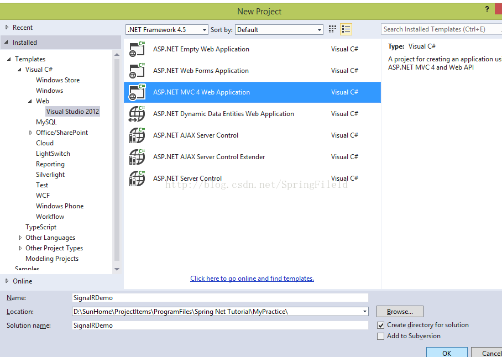502x357 pixels.
Task: Select ASP.NET Dynamic Data Entities Web Application text
Action: click(223, 114)
